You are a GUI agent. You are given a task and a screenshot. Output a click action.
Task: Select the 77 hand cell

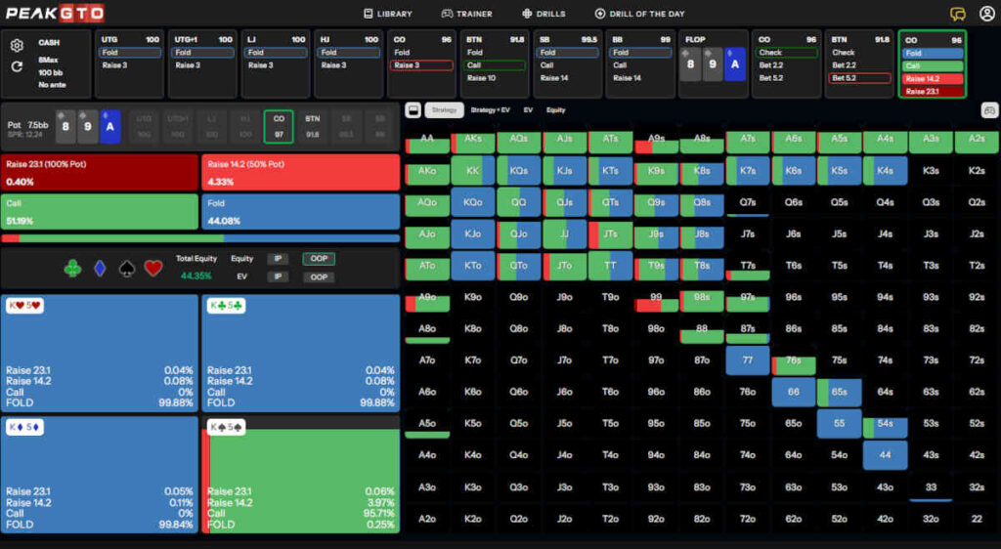[x=748, y=360]
